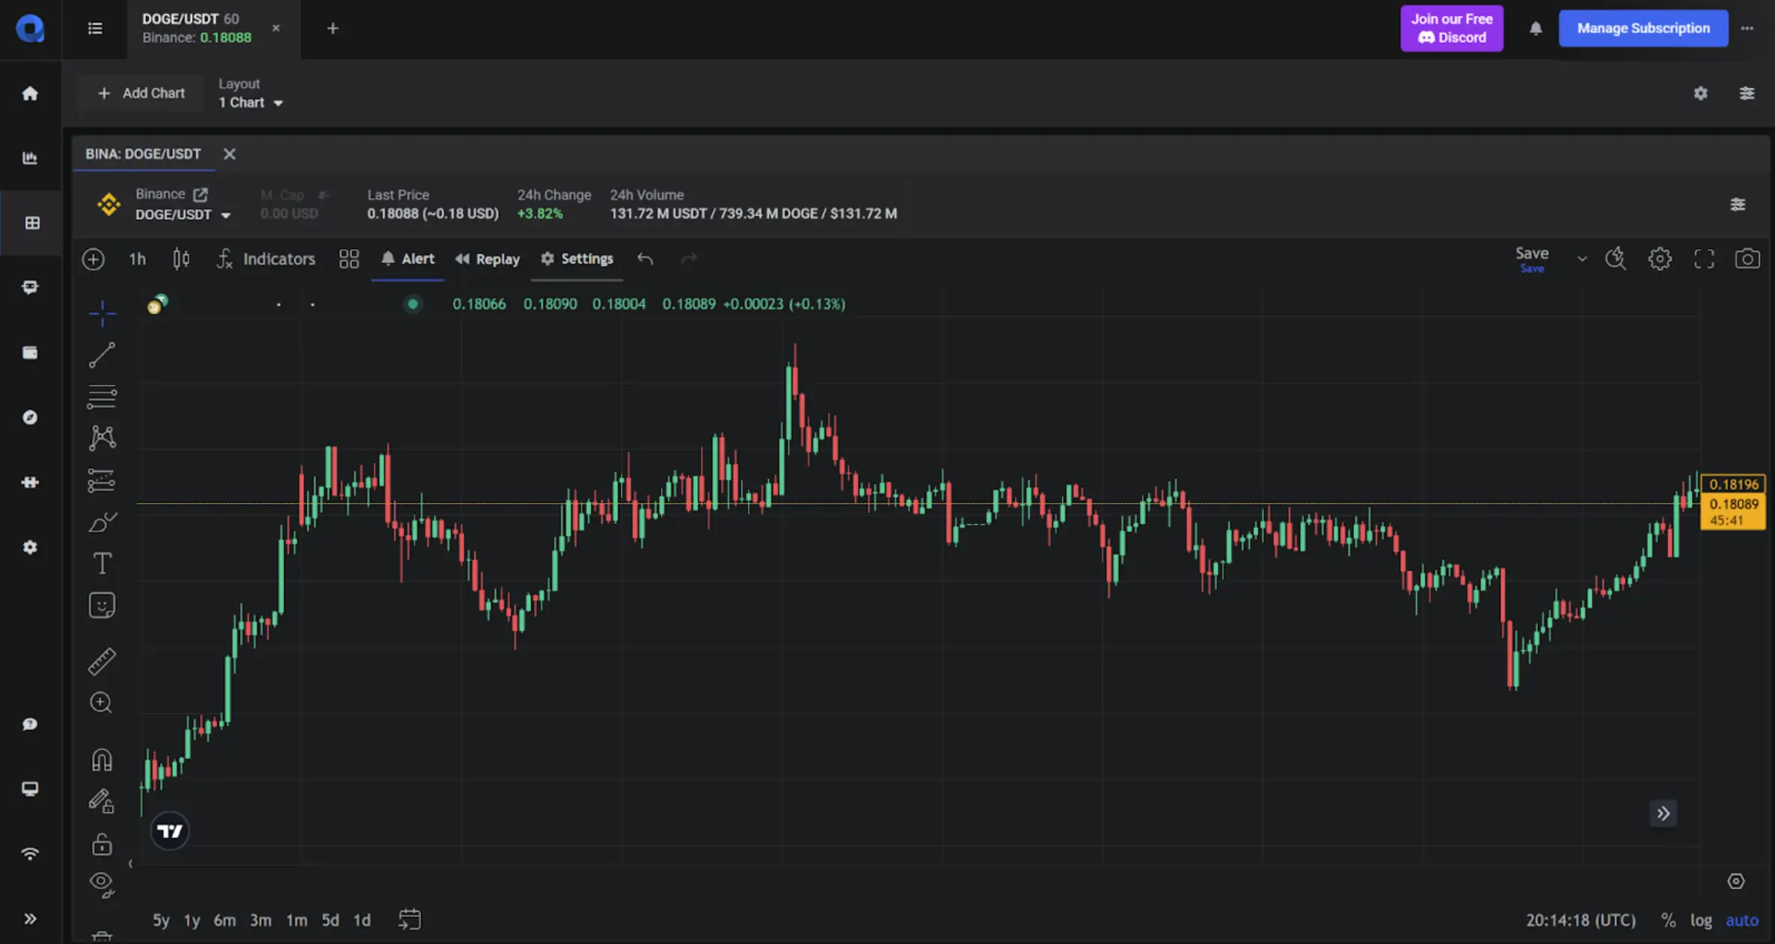Click the TradingView logo watermark
The width and height of the screenshot is (1775, 944).
(x=170, y=830)
